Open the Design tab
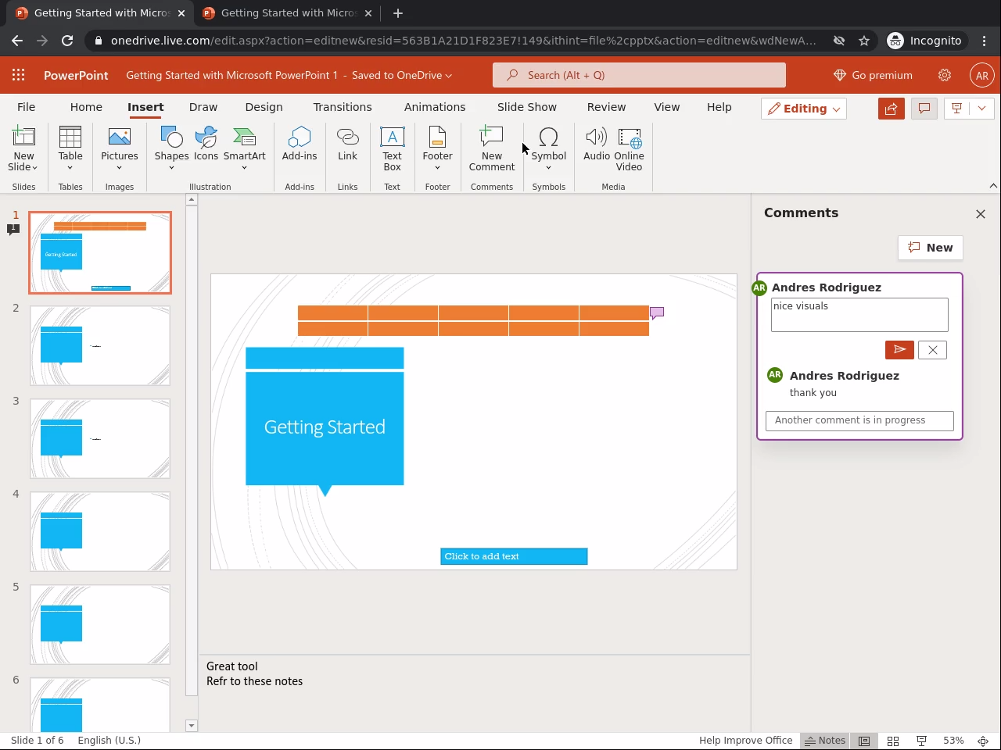The width and height of the screenshot is (1001, 750). [x=264, y=107]
